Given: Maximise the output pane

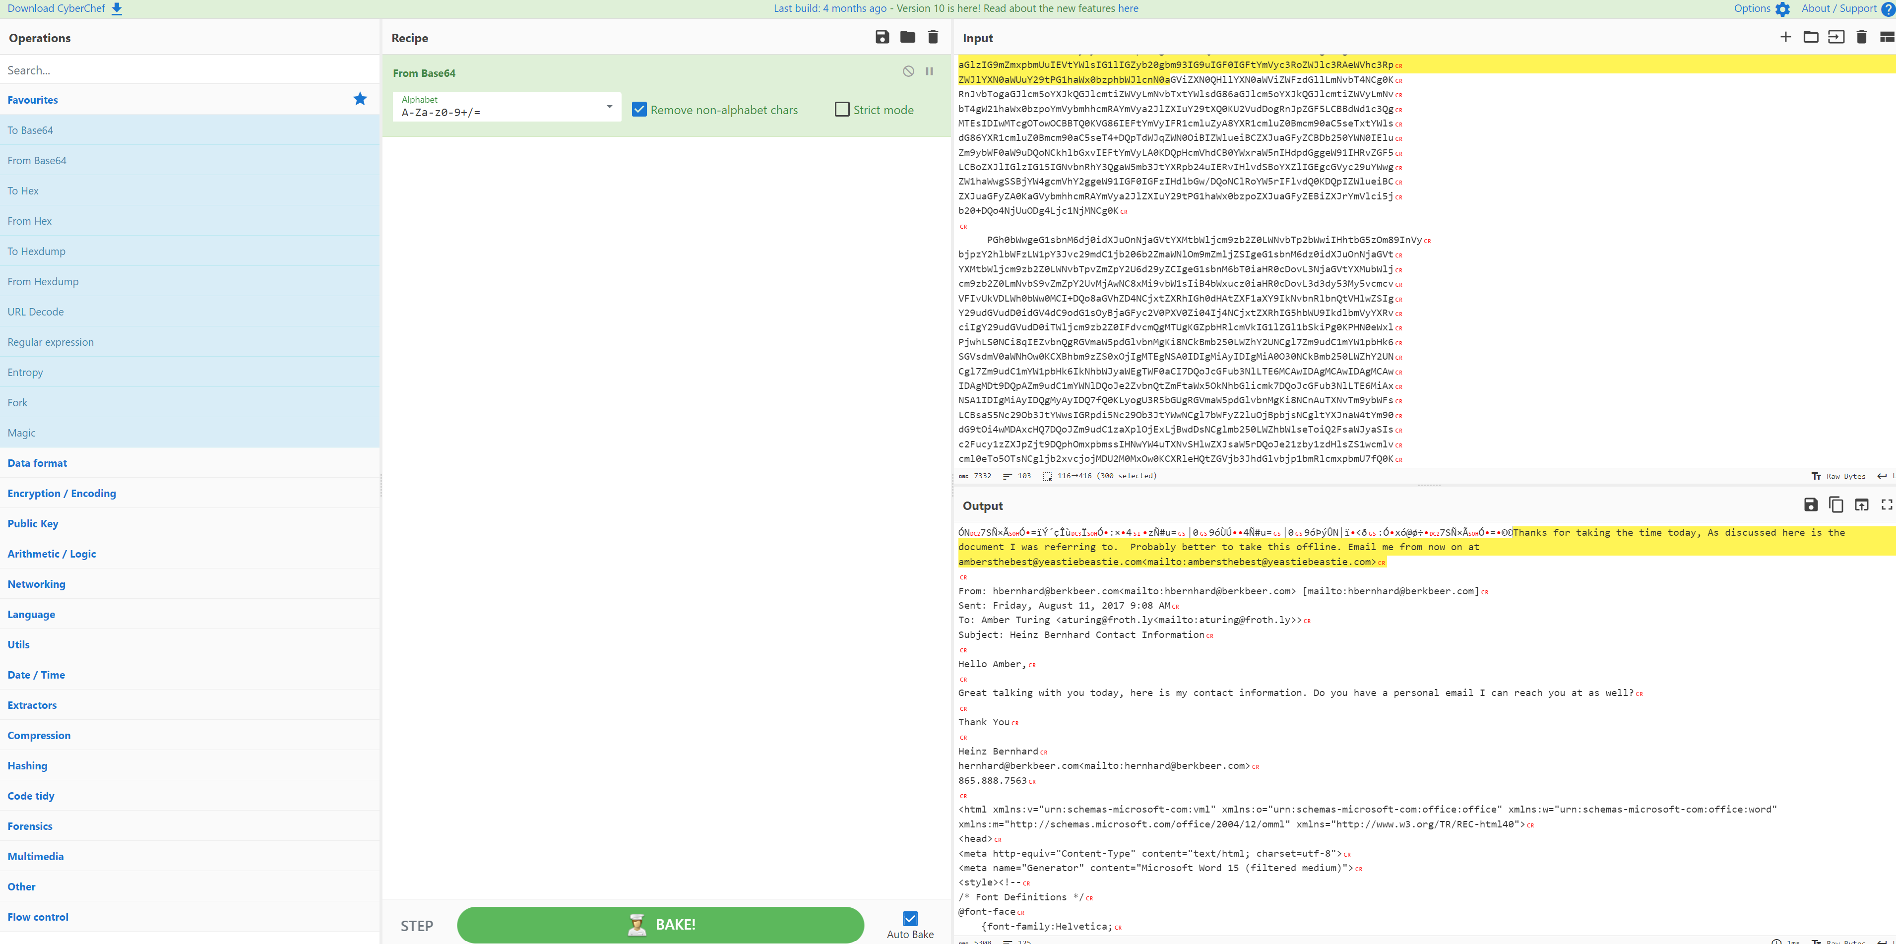Looking at the screenshot, I should click(1887, 505).
